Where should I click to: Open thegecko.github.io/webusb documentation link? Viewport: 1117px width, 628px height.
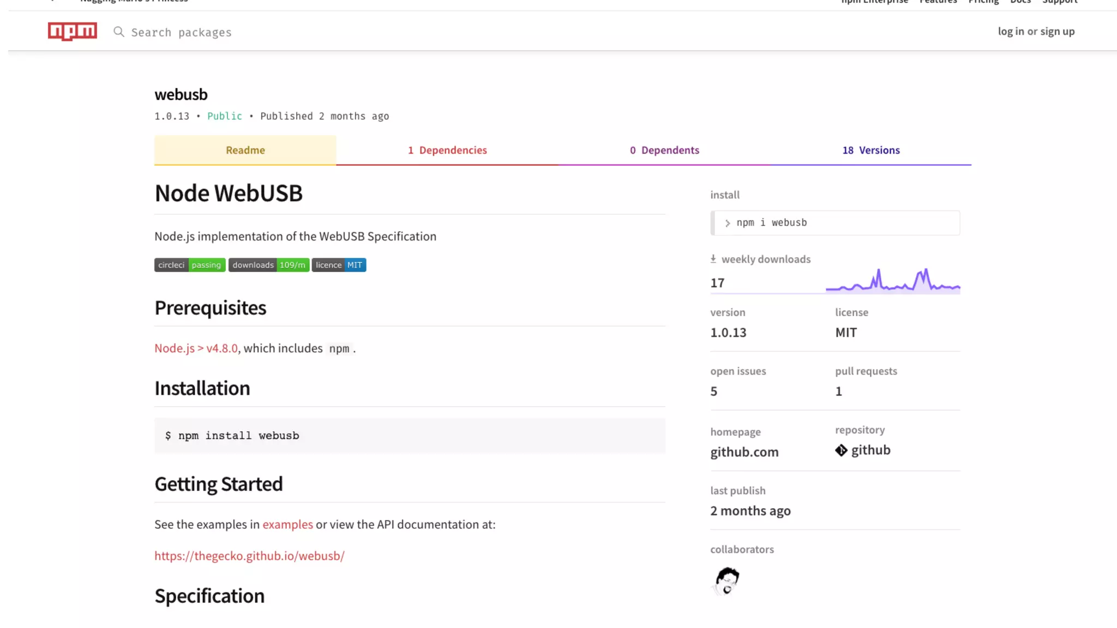pyautogui.click(x=249, y=556)
